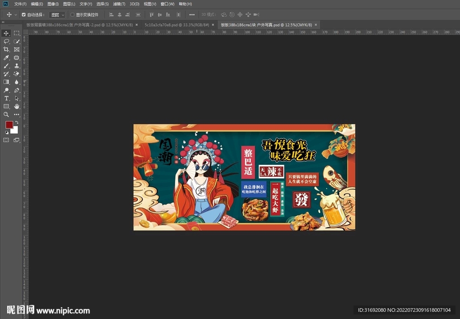Select the Zoom magnifier tool
The image size is (460, 319).
(6, 114)
